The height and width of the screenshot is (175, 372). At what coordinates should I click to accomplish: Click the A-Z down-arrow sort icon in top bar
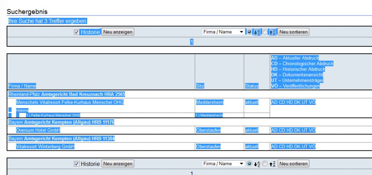pyautogui.click(x=257, y=32)
